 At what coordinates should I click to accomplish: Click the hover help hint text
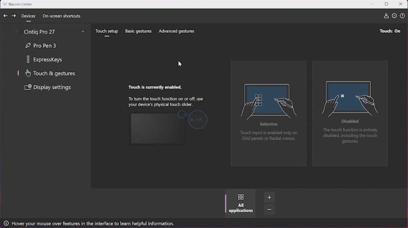[92, 223]
